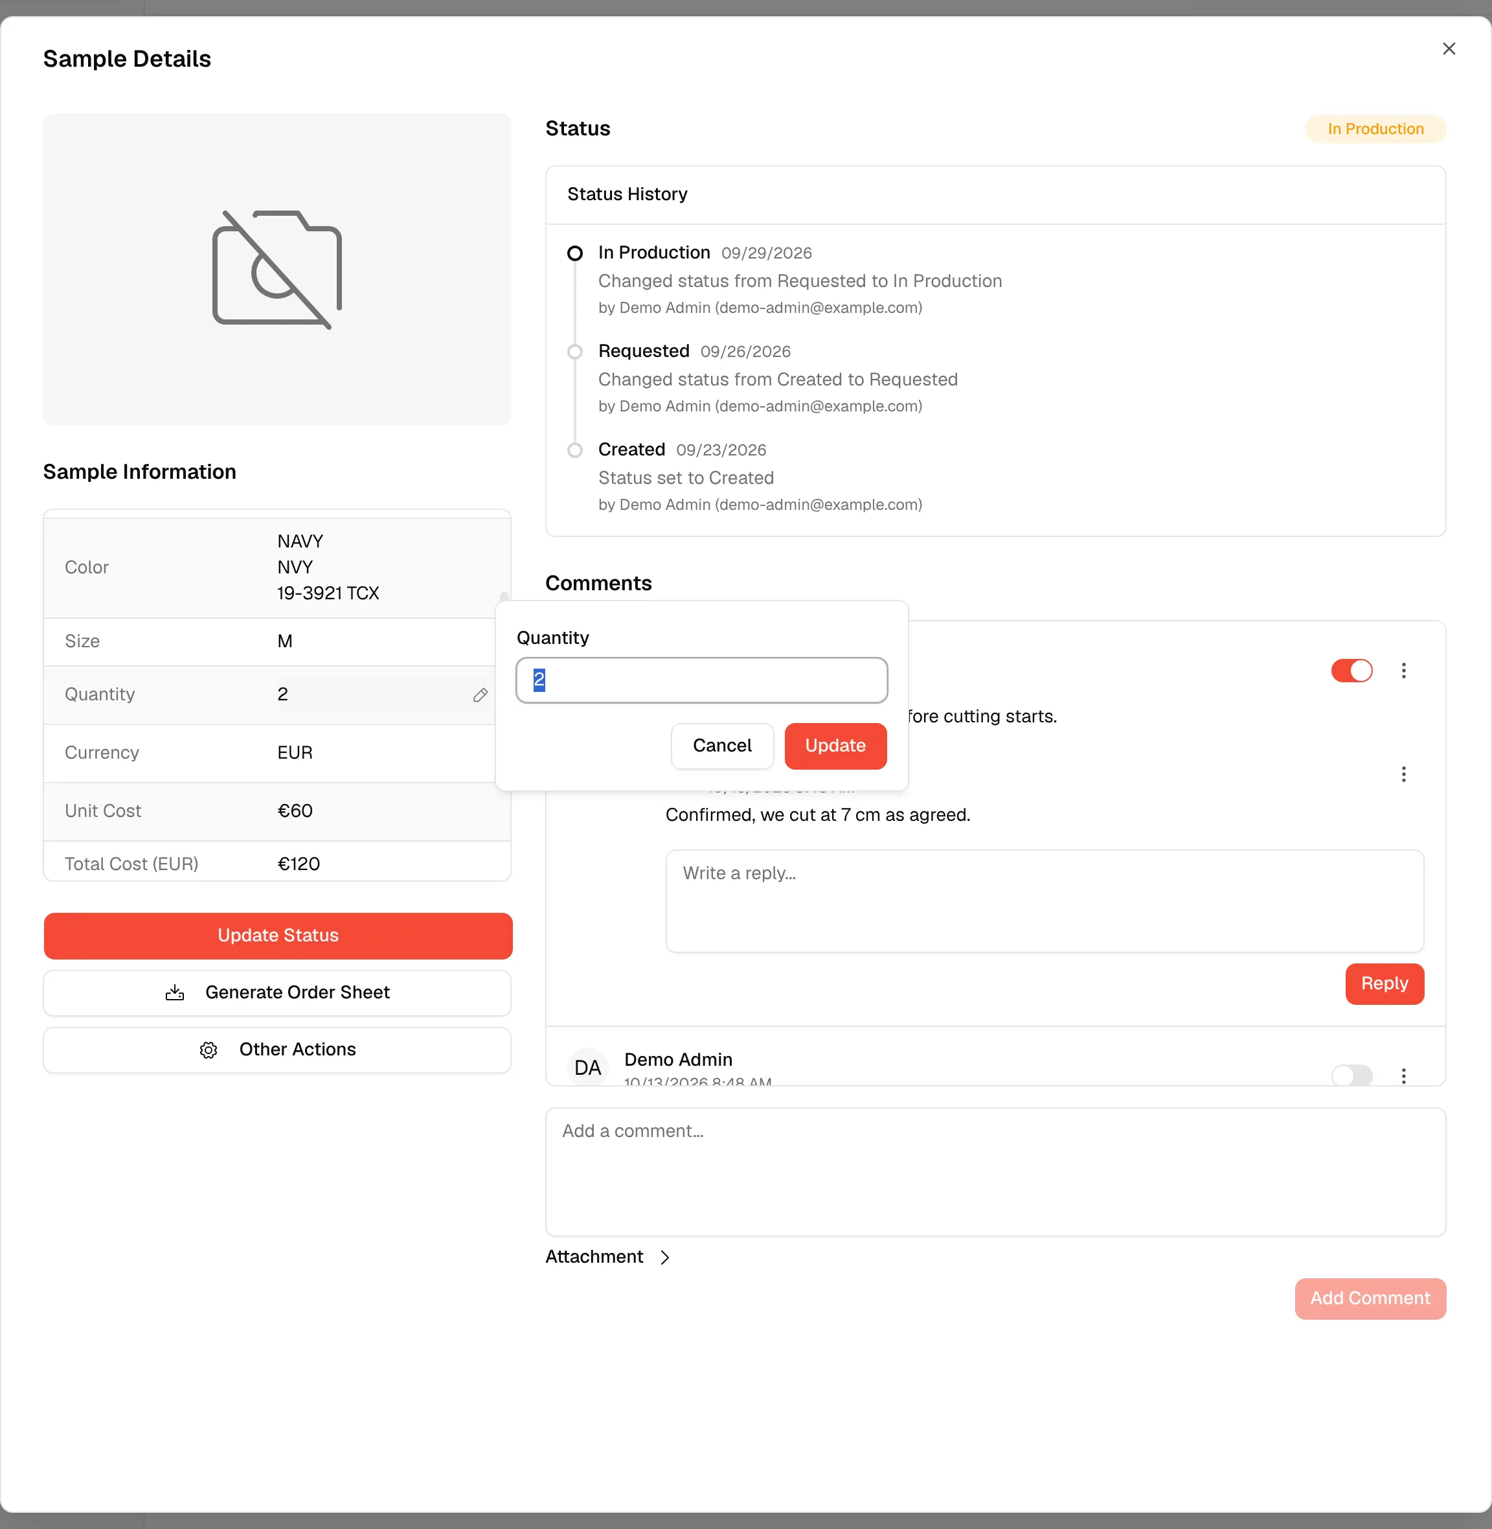Image resolution: width=1492 pixels, height=1529 pixels.
Task: Click Generate Order Sheet button
Action: 277,993
